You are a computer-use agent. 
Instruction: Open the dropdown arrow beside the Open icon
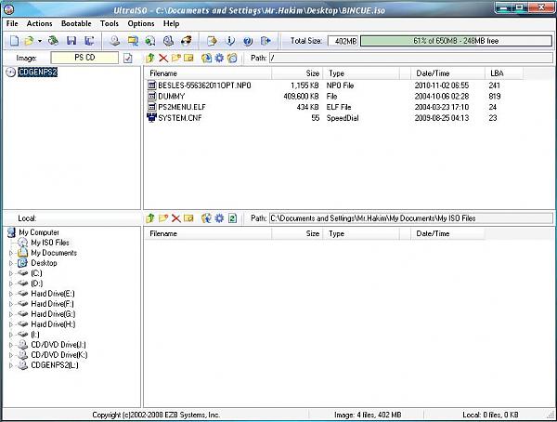tap(39, 41)
